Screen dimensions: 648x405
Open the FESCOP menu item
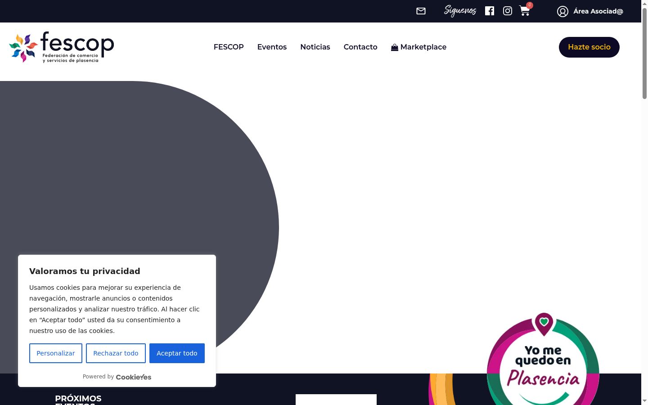pyautogui.click(x=229, y=47)
